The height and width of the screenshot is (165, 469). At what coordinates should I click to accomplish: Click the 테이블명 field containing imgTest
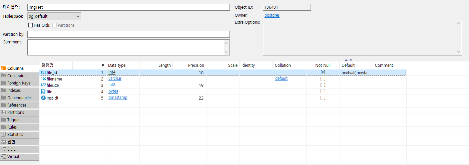128,7
